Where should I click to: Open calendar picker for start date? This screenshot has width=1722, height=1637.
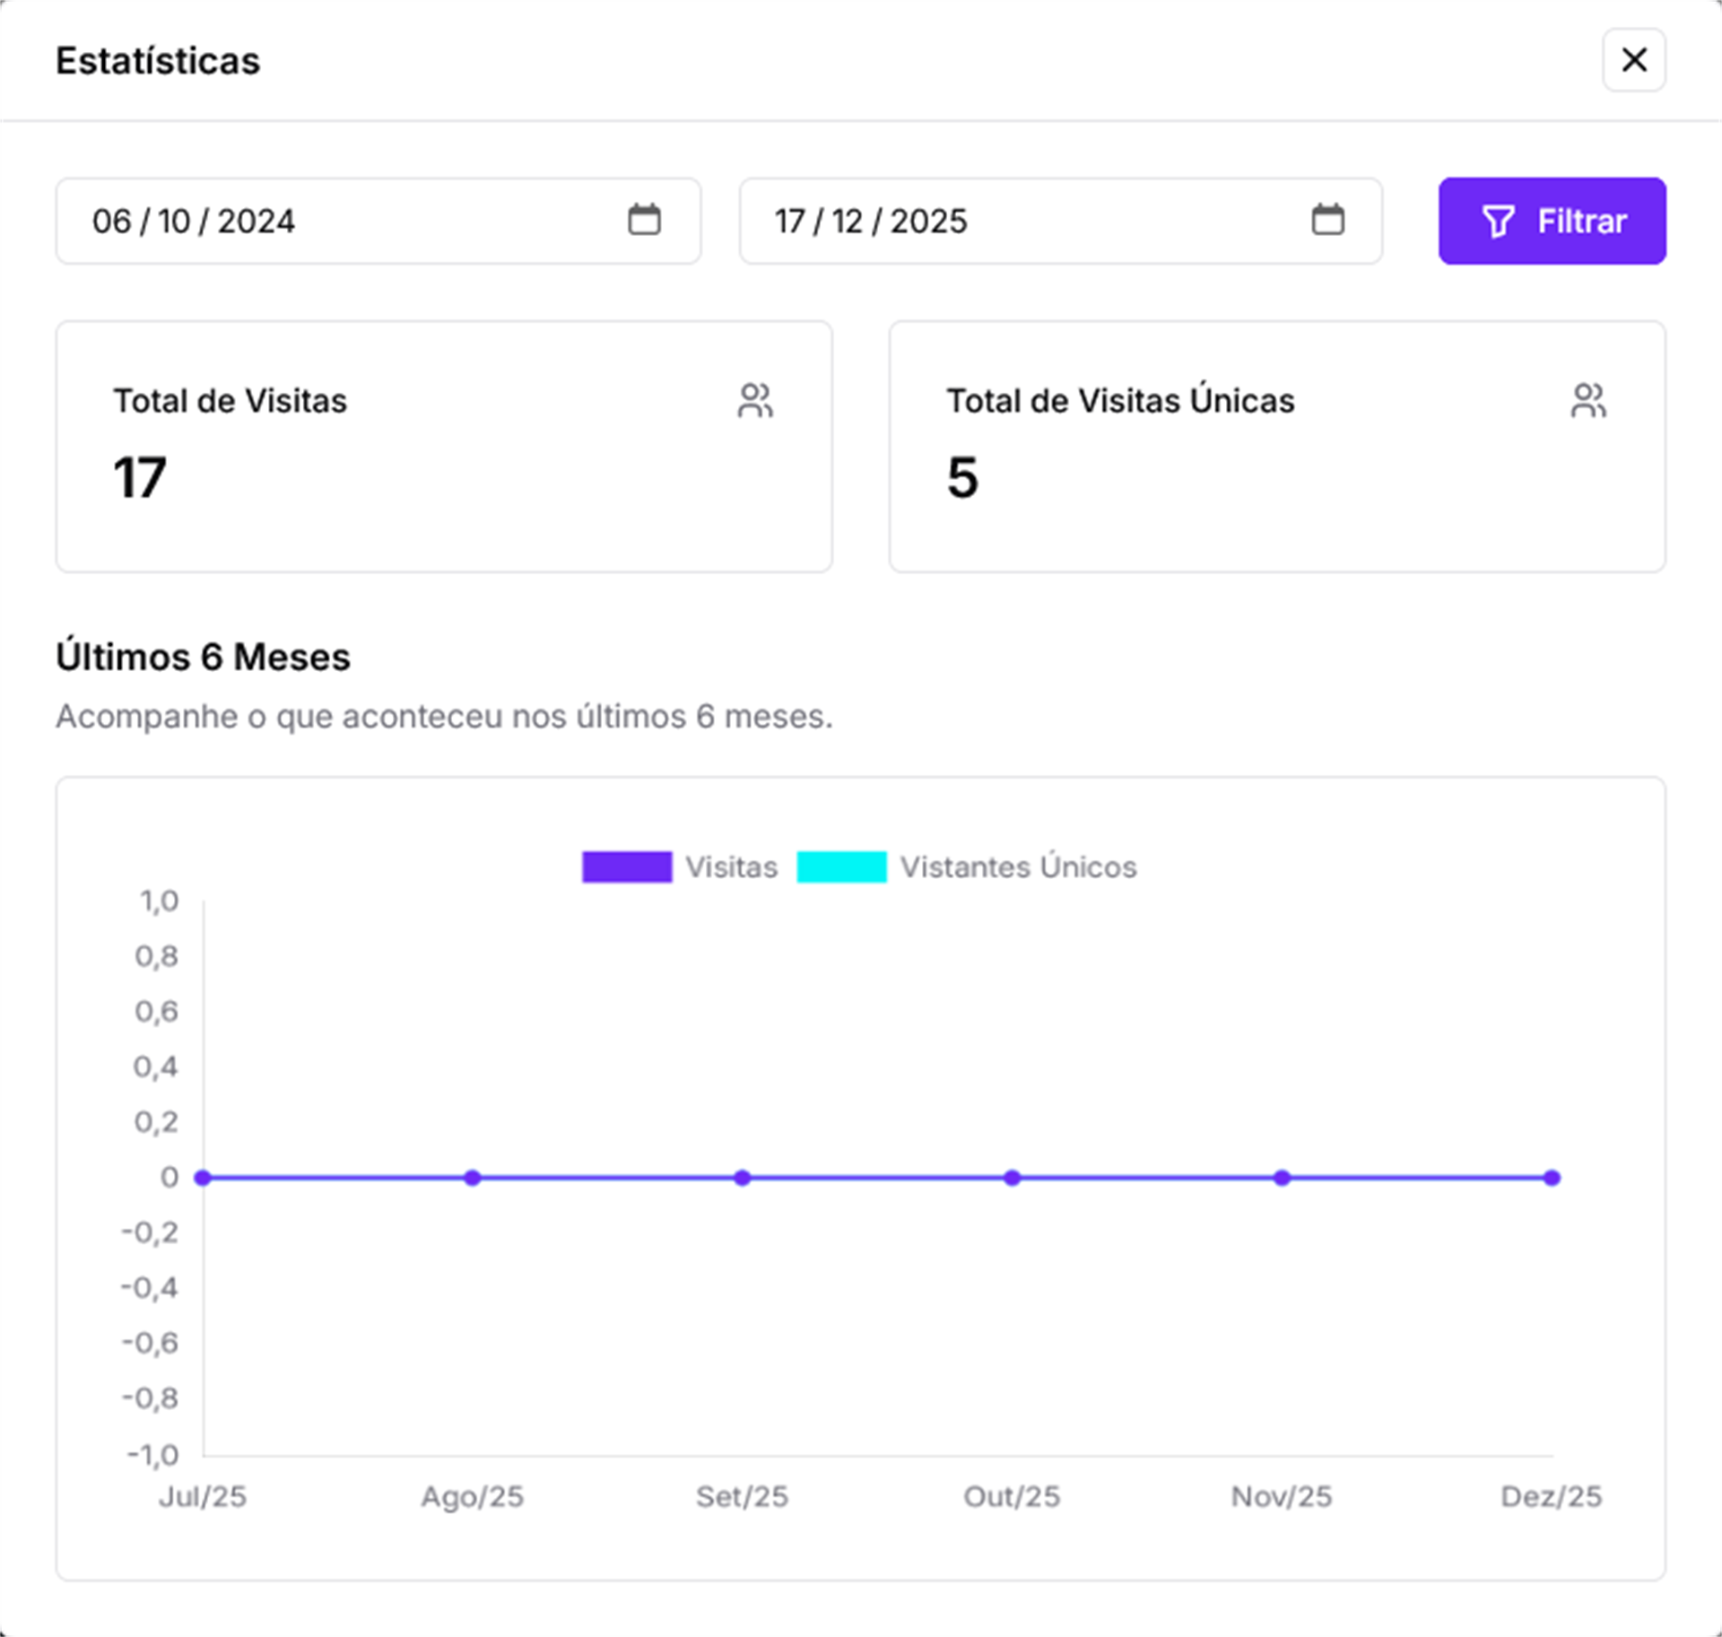point(644,220)
